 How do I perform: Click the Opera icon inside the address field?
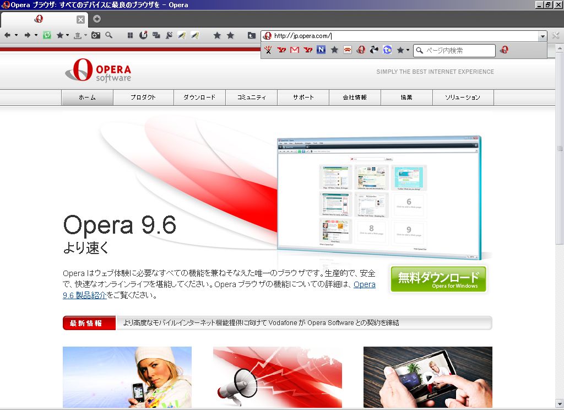267,36
